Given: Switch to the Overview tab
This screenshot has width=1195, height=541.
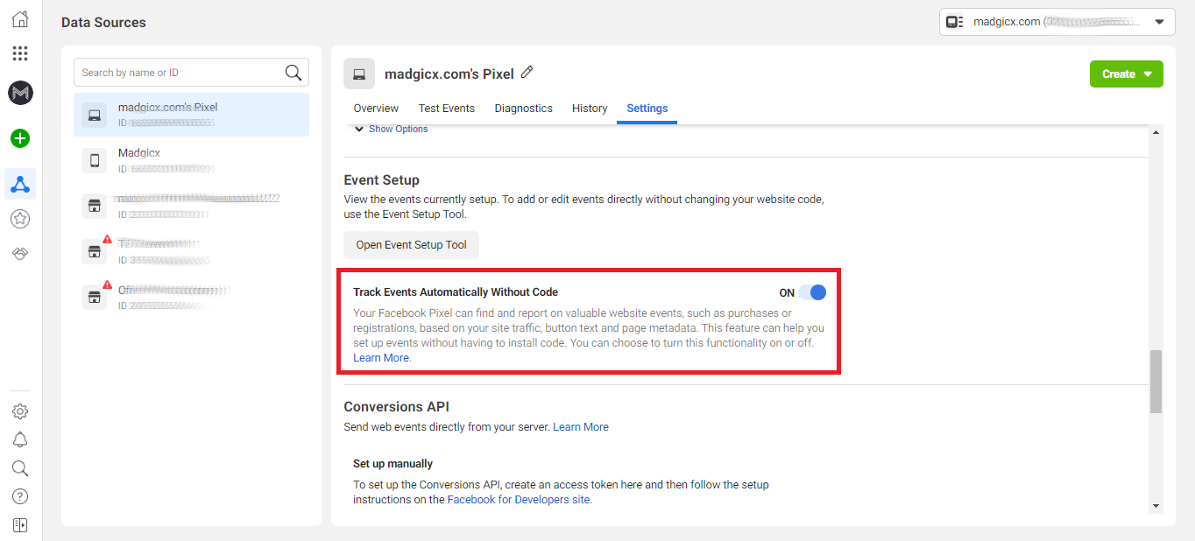Looking at the screenshot, I should [376, 109].
